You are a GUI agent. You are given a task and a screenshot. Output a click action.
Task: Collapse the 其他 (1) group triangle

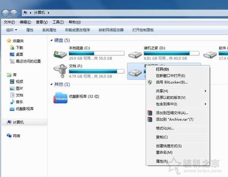coord(51,84)
